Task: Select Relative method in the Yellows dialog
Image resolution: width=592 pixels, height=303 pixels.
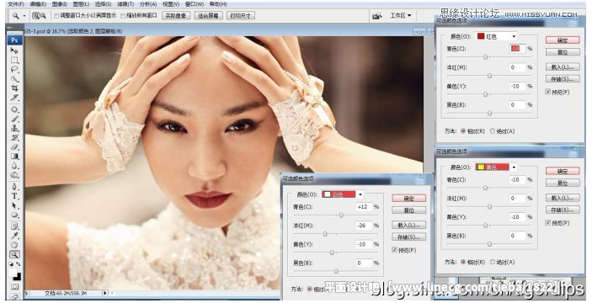Action: pos(463,262)
